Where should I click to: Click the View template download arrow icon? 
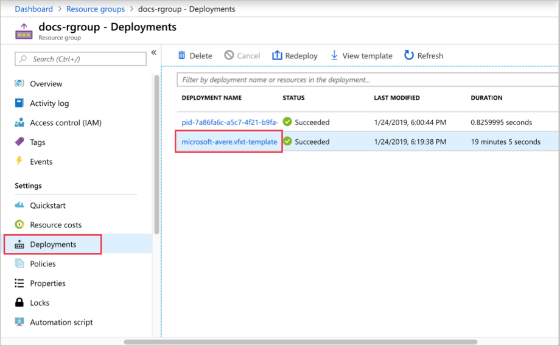click(334, 55)
